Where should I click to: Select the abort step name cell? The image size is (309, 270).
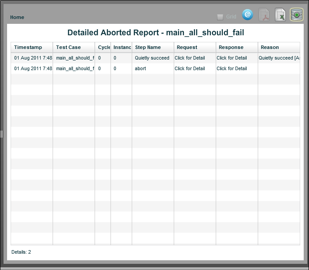point(141,68)
